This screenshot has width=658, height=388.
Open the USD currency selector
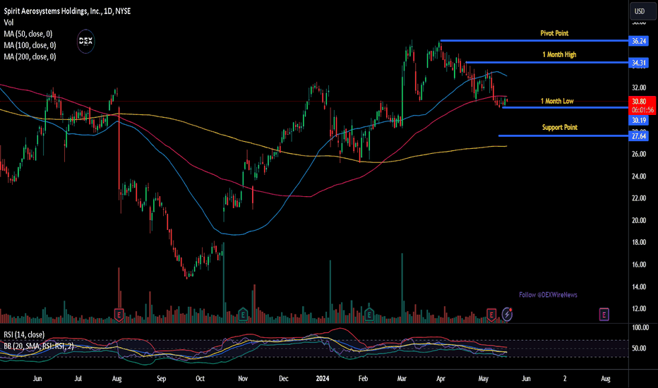coord(642,11)
